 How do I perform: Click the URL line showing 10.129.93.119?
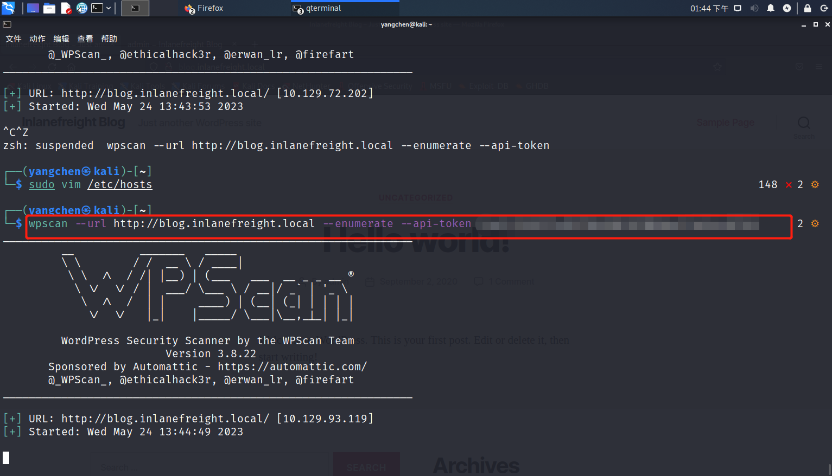pyautogui.click(x=188, y=419)
